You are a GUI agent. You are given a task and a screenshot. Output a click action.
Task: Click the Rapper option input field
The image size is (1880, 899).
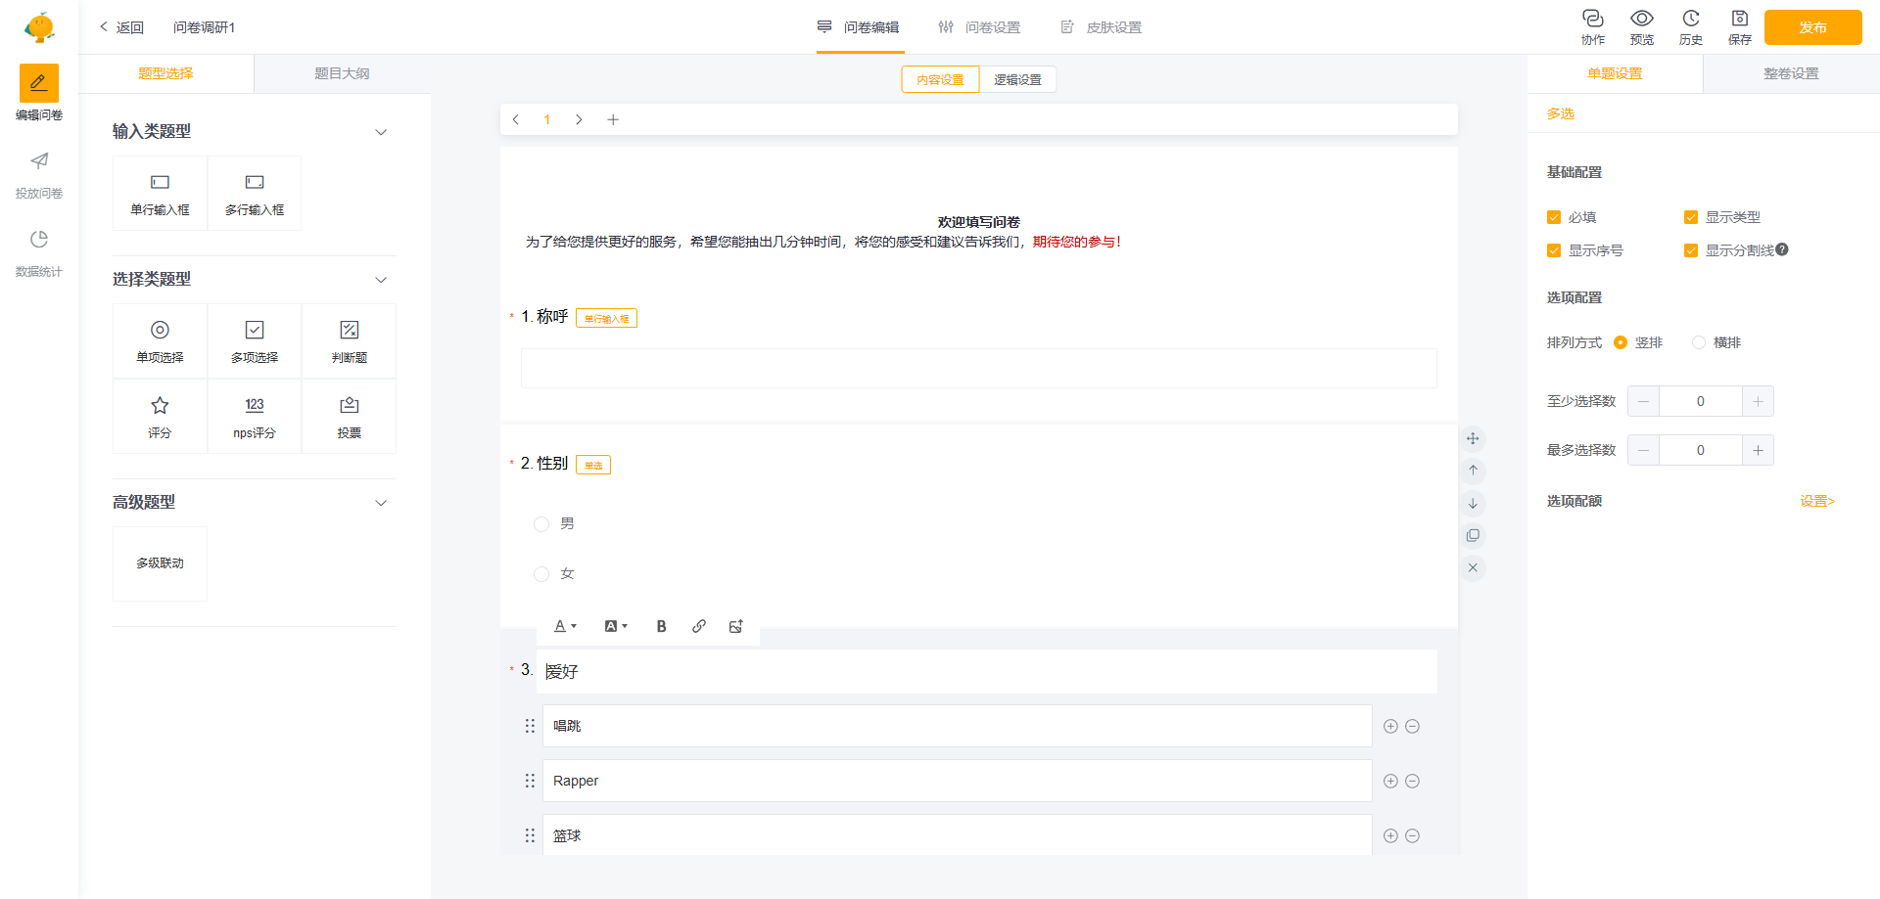click(x=957, y=781)
